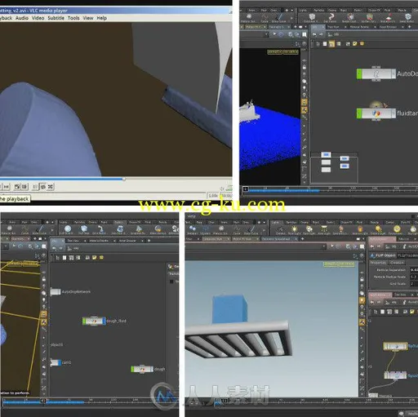418x417 pixels.
Task: Open the Audio menu in VLC
Action: click(x=22, y=18)
